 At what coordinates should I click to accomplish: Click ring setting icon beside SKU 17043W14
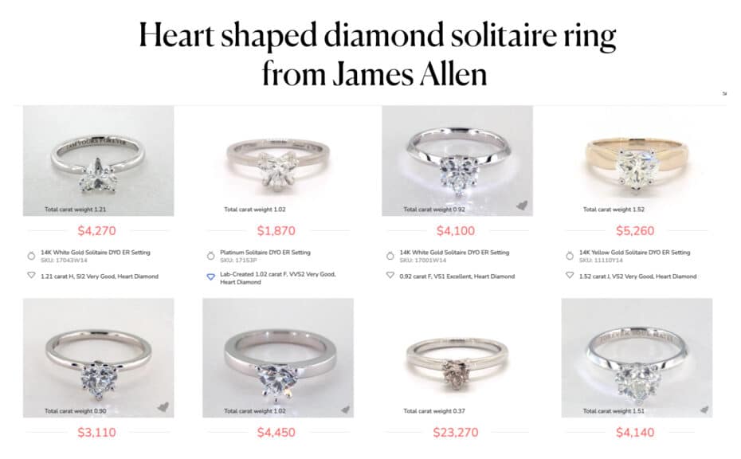click(x=31, y=256)
